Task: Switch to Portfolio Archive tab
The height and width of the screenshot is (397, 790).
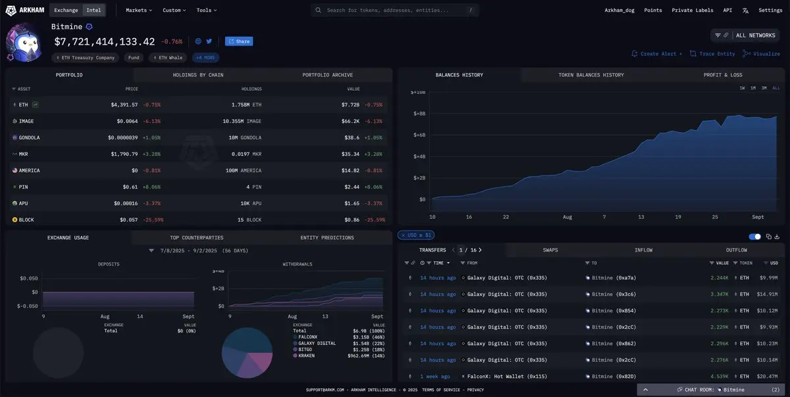Action: (327, 75)
